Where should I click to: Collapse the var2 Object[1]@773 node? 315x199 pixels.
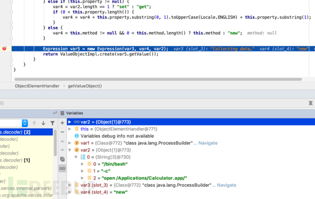(70, 150)
